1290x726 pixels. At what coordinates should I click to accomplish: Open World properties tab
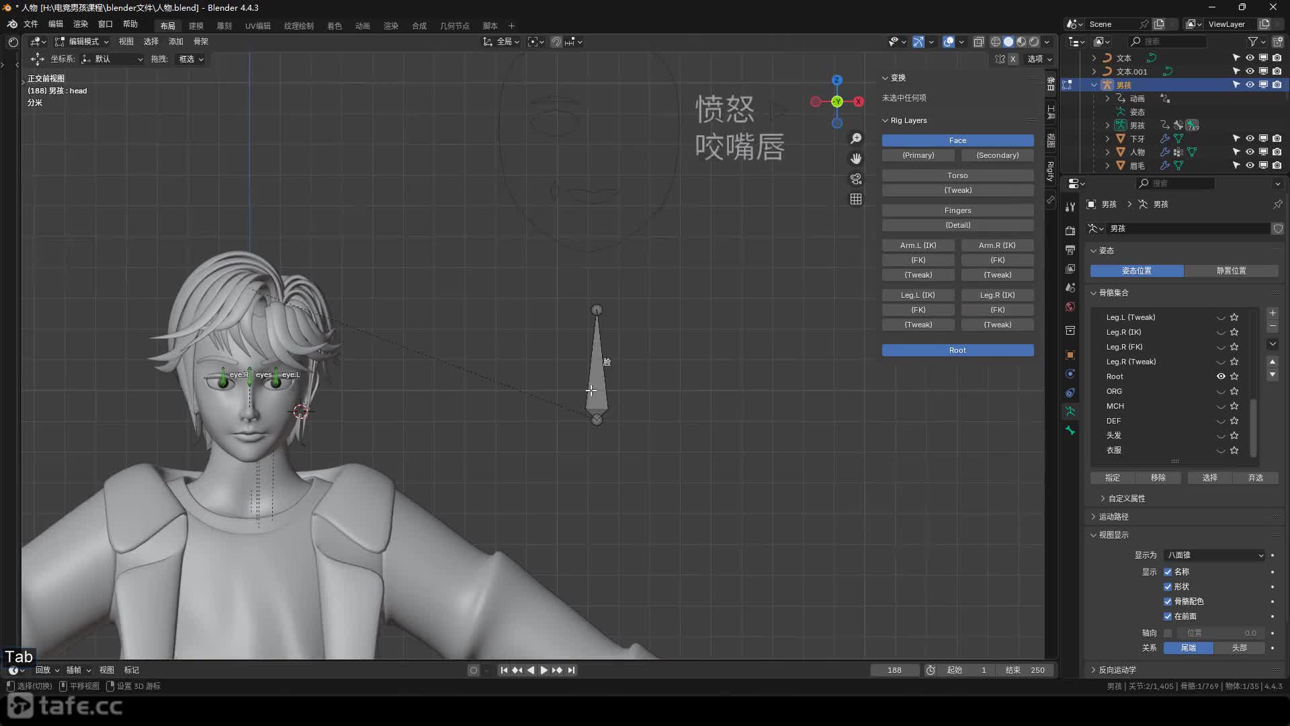(1070, 307)
